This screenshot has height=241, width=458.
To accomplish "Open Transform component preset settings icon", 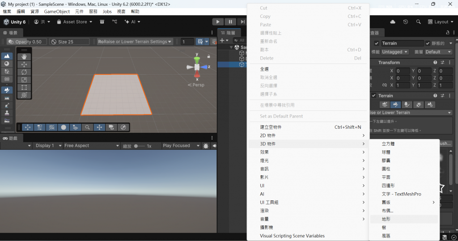I will [442, 63].
